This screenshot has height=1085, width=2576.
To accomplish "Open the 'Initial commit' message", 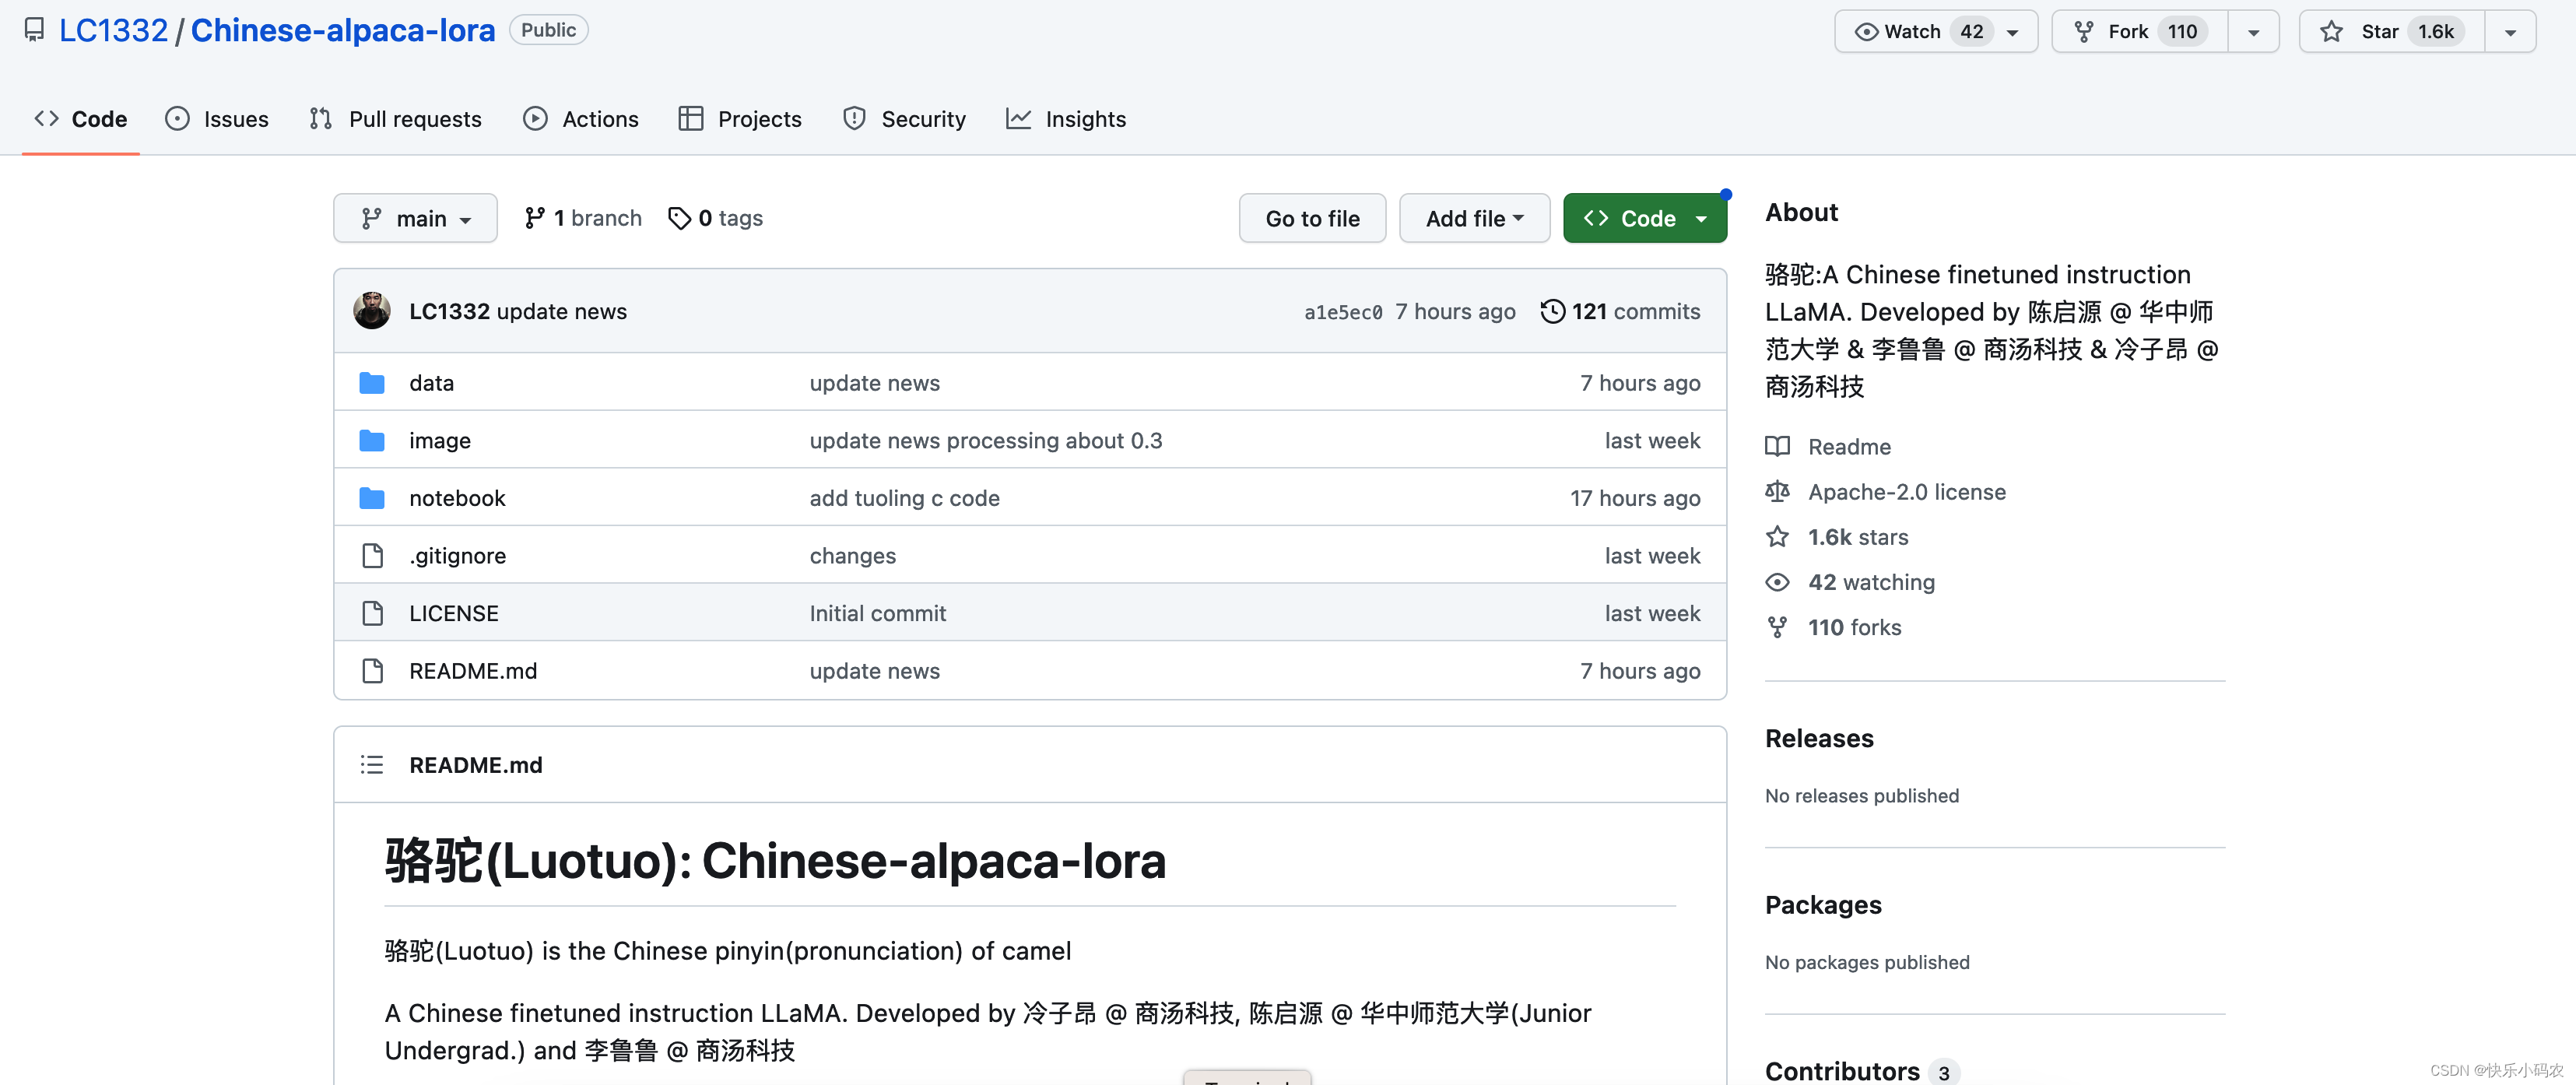I will pyautogui.click(x=877, y=613).
